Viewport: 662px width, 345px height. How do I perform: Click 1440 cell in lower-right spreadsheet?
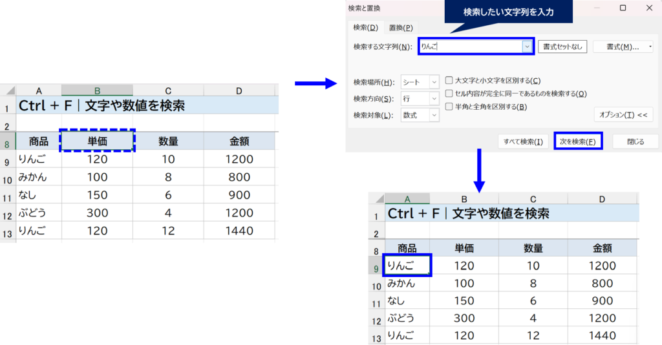pyautogui.click(x=602, y=335)
